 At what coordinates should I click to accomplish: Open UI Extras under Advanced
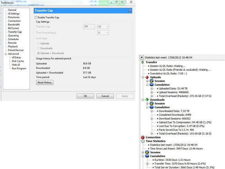[x=16, y=57]
